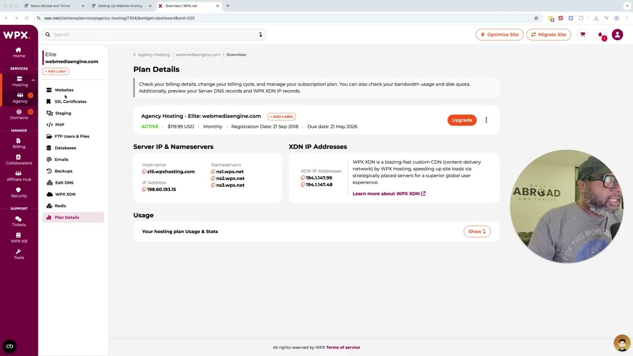Image resolution: width=633 pixels, height=356 pixels.
Task: Click breadcrumb back chevron
Action: coord(135,54)
